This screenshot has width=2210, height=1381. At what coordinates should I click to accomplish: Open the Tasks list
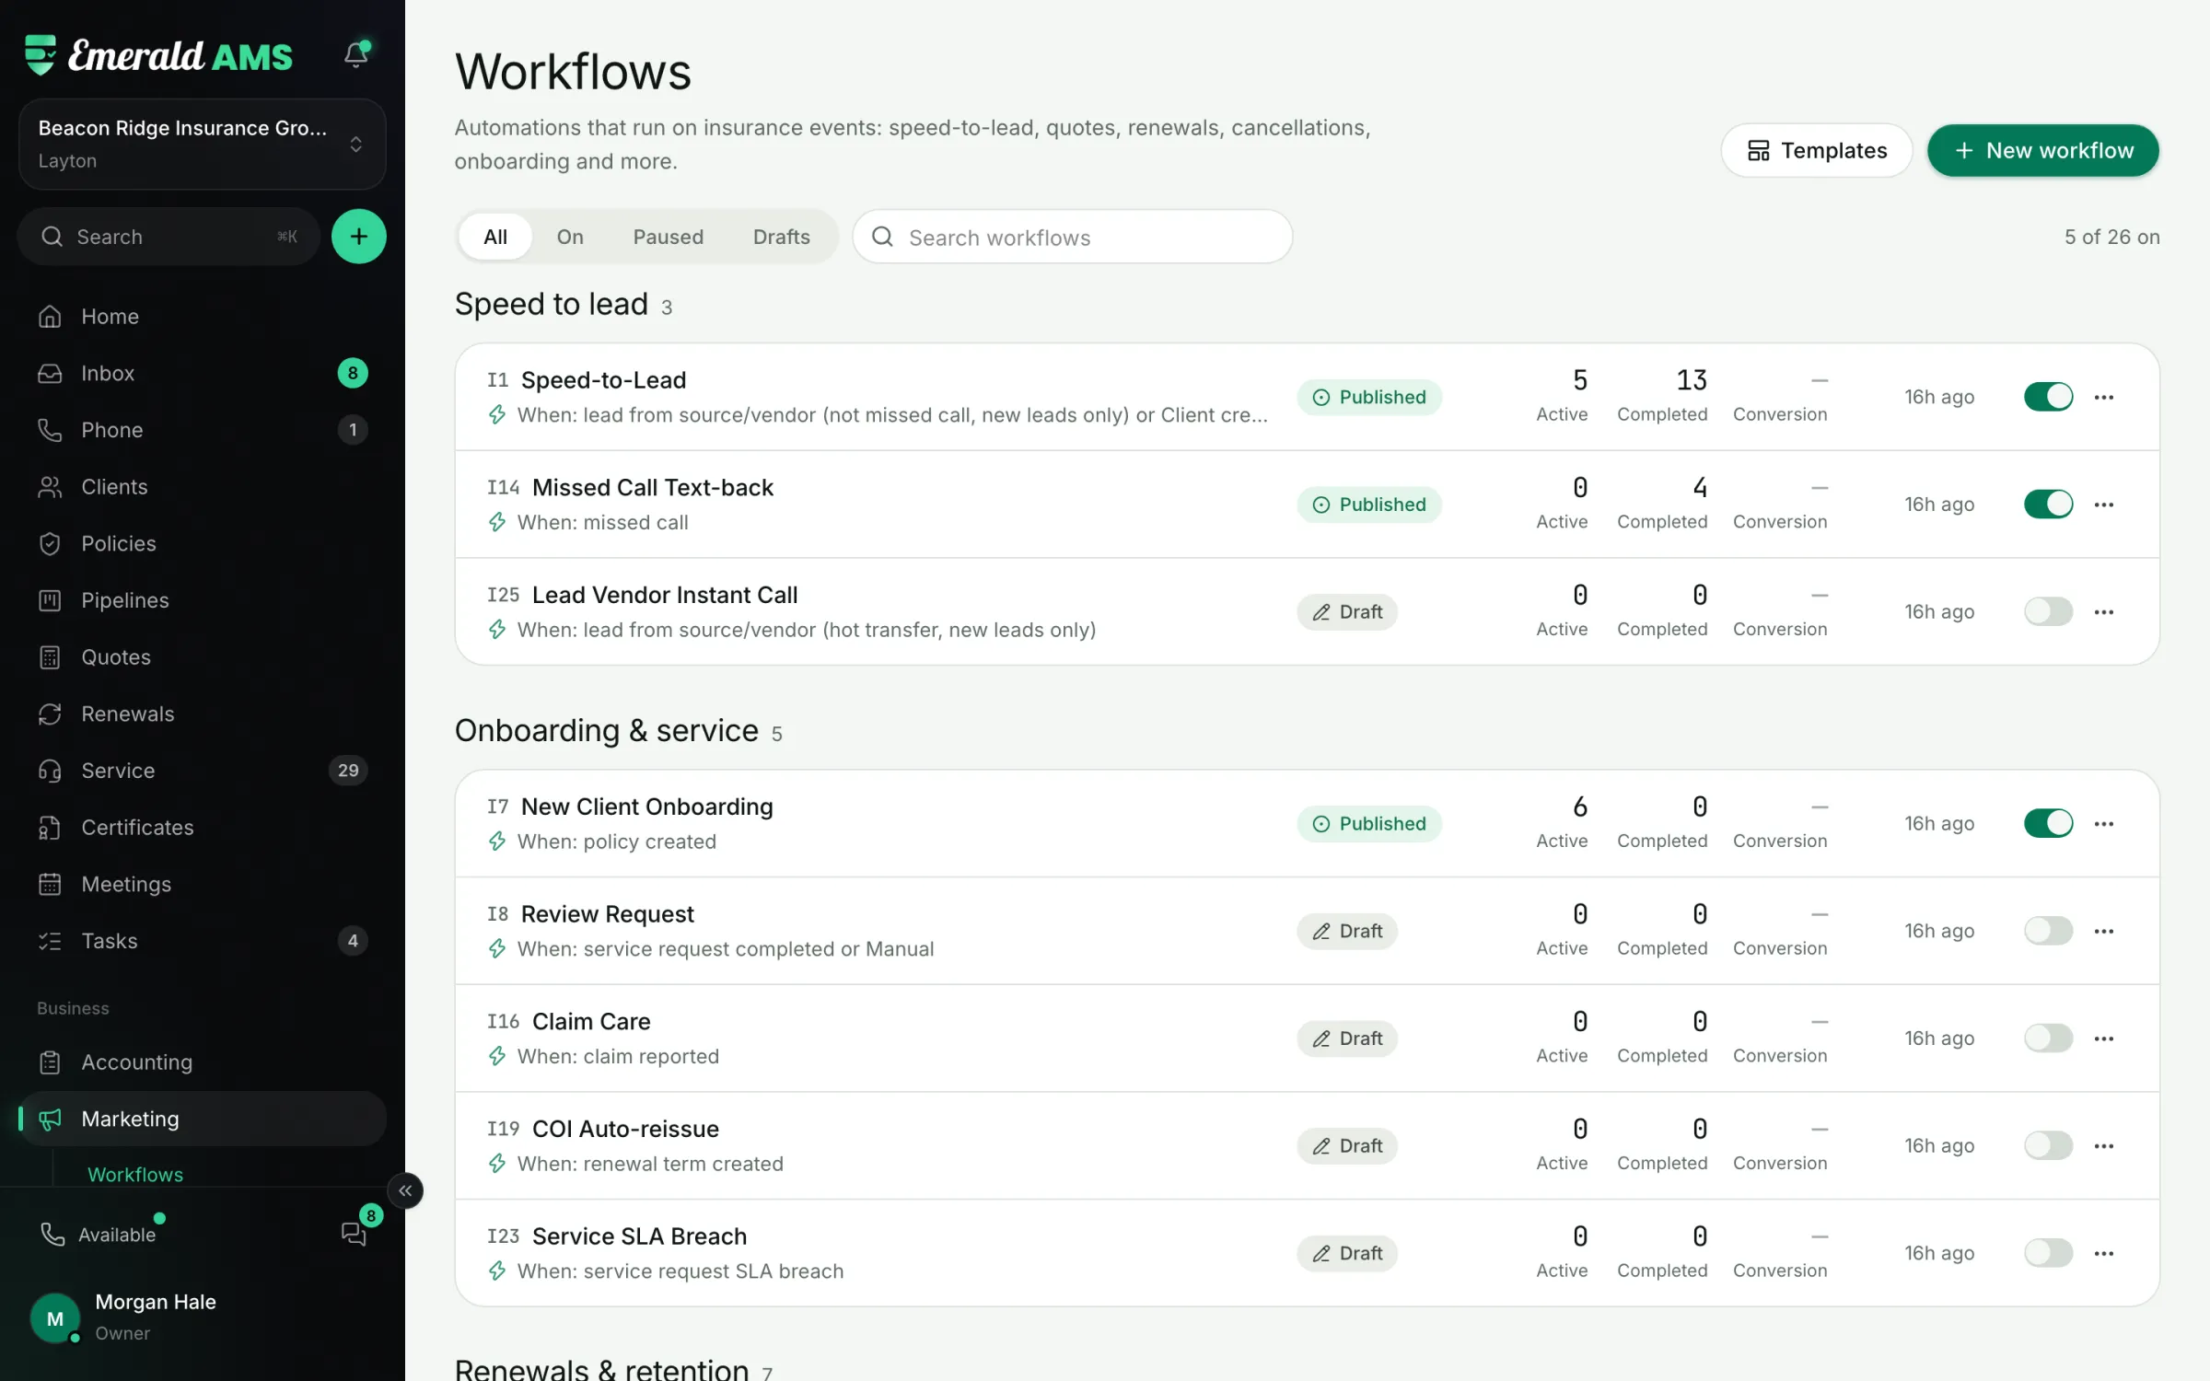[202, 941]
